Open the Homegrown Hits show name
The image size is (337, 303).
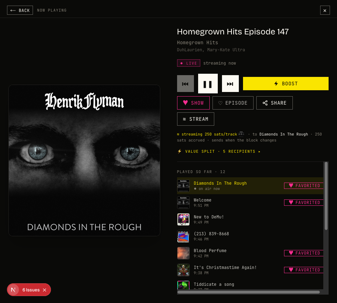pos(197,42)
